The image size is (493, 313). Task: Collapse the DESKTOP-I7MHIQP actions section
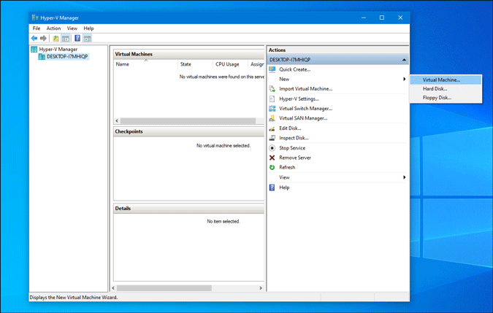pyautogui.click(x=404, y=60)
